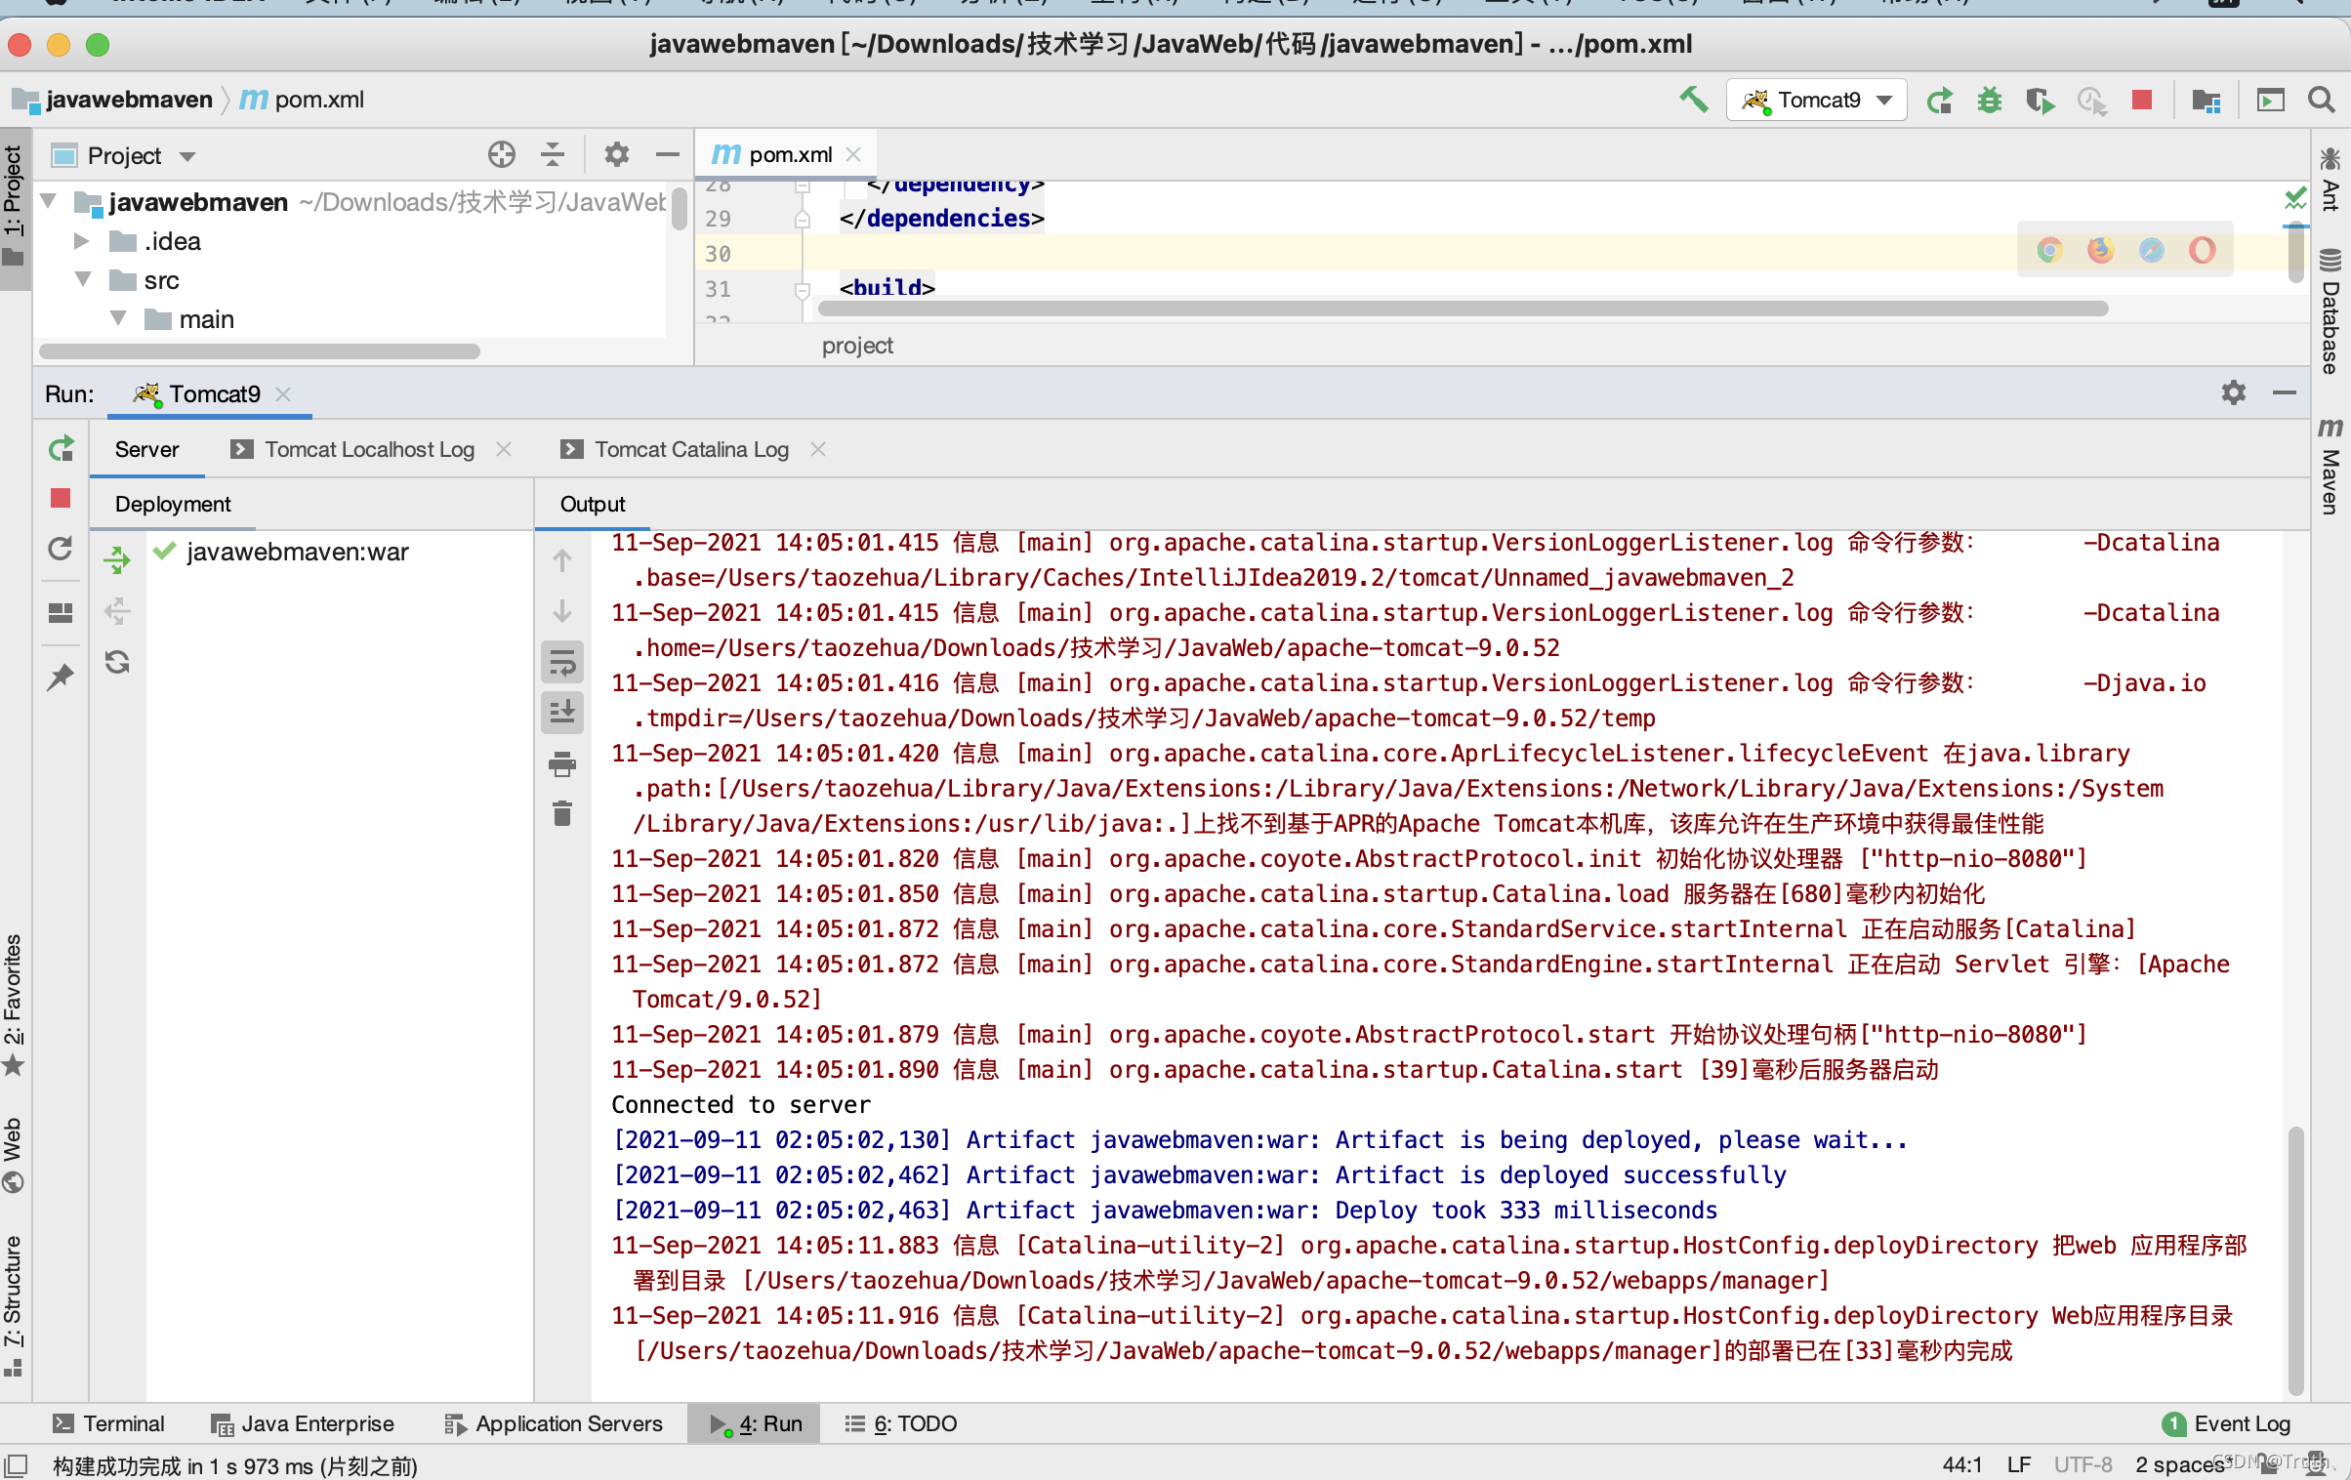Viewport: 2351px width, 1480px height.
Task: Open the Tomcat Localhost Log tab
Action: [x=368, y=449]
